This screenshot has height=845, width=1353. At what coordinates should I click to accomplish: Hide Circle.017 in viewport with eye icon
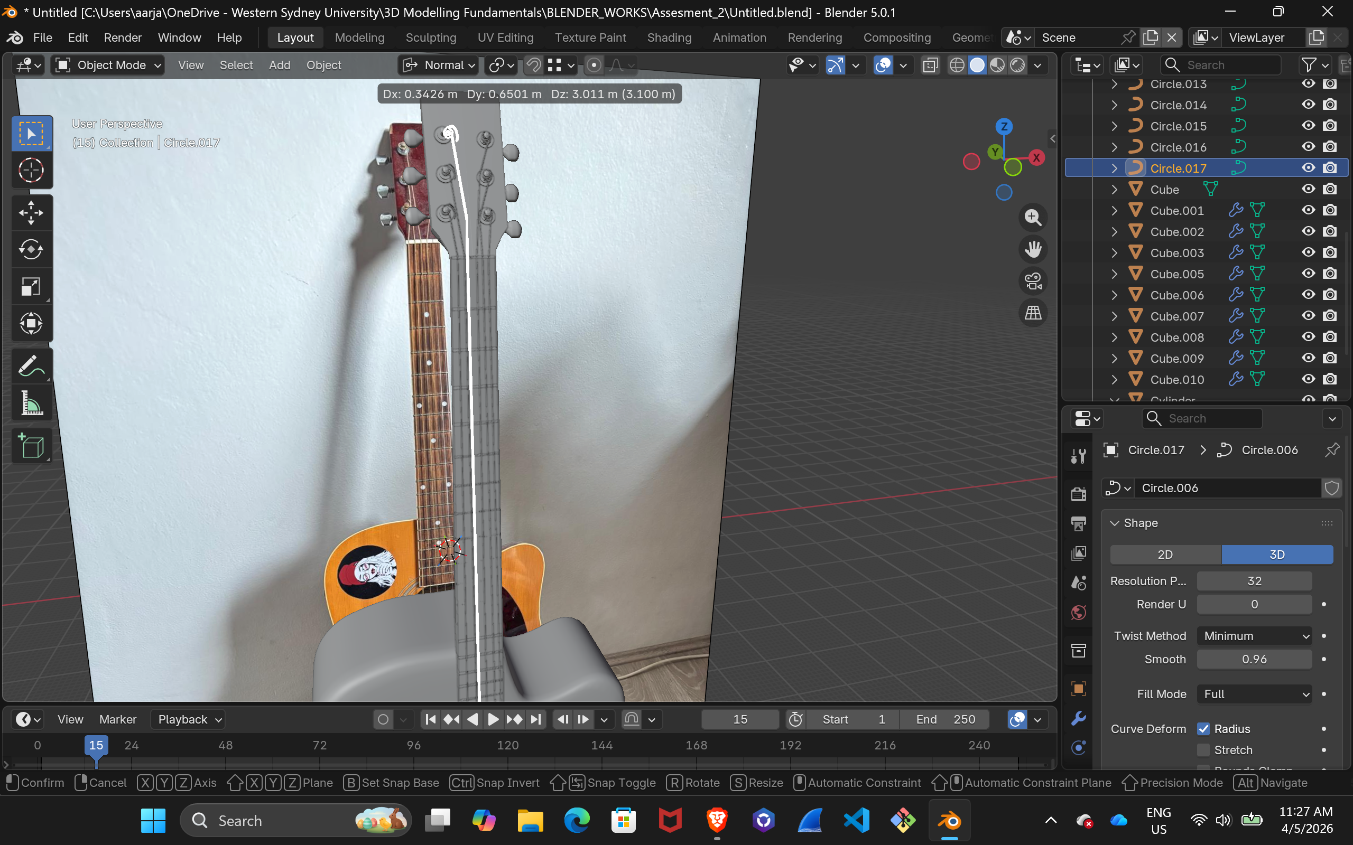(x=1308, y=167)
